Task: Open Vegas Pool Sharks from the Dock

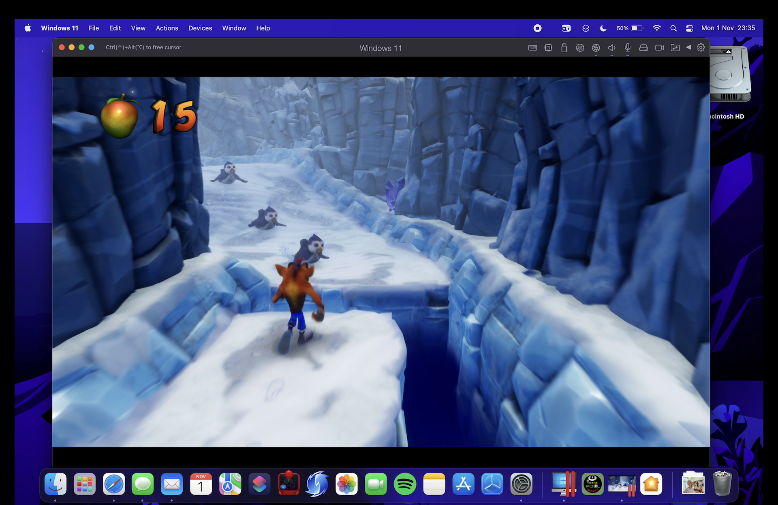Action: point(593,484)
